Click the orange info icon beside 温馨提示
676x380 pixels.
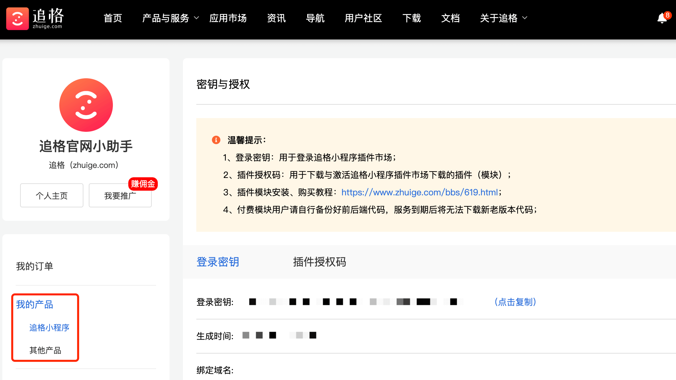click(216, 140)
